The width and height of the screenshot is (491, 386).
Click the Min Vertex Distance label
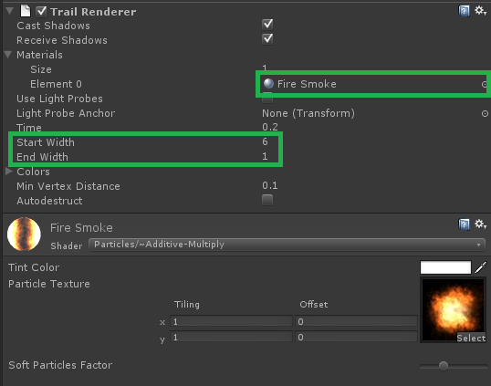(x=68, y=186)
